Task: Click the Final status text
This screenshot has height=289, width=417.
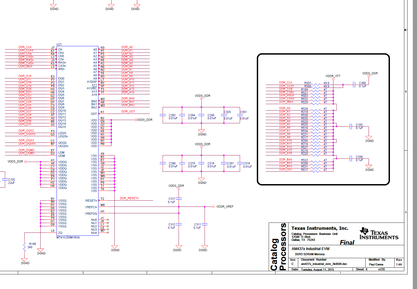Action: point(347,243)
